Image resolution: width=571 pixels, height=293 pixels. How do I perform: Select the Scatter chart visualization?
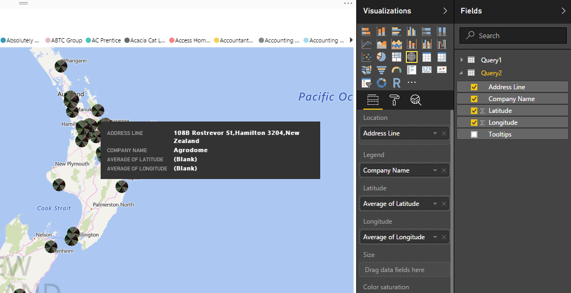[366, 57]
